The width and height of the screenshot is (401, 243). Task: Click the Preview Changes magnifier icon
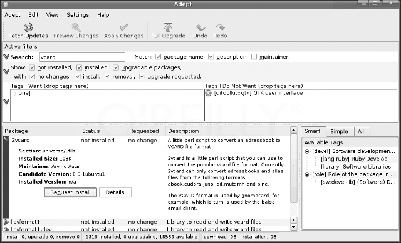[x=76, y=27]
